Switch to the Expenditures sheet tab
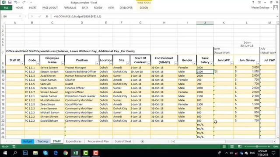This screenshot has width=280, height=157. click(x=73, y=141)
